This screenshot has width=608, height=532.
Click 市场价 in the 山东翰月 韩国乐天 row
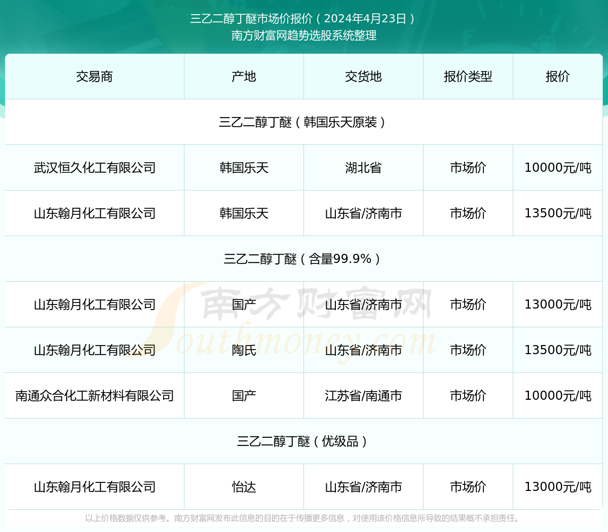tap(468, 213)
